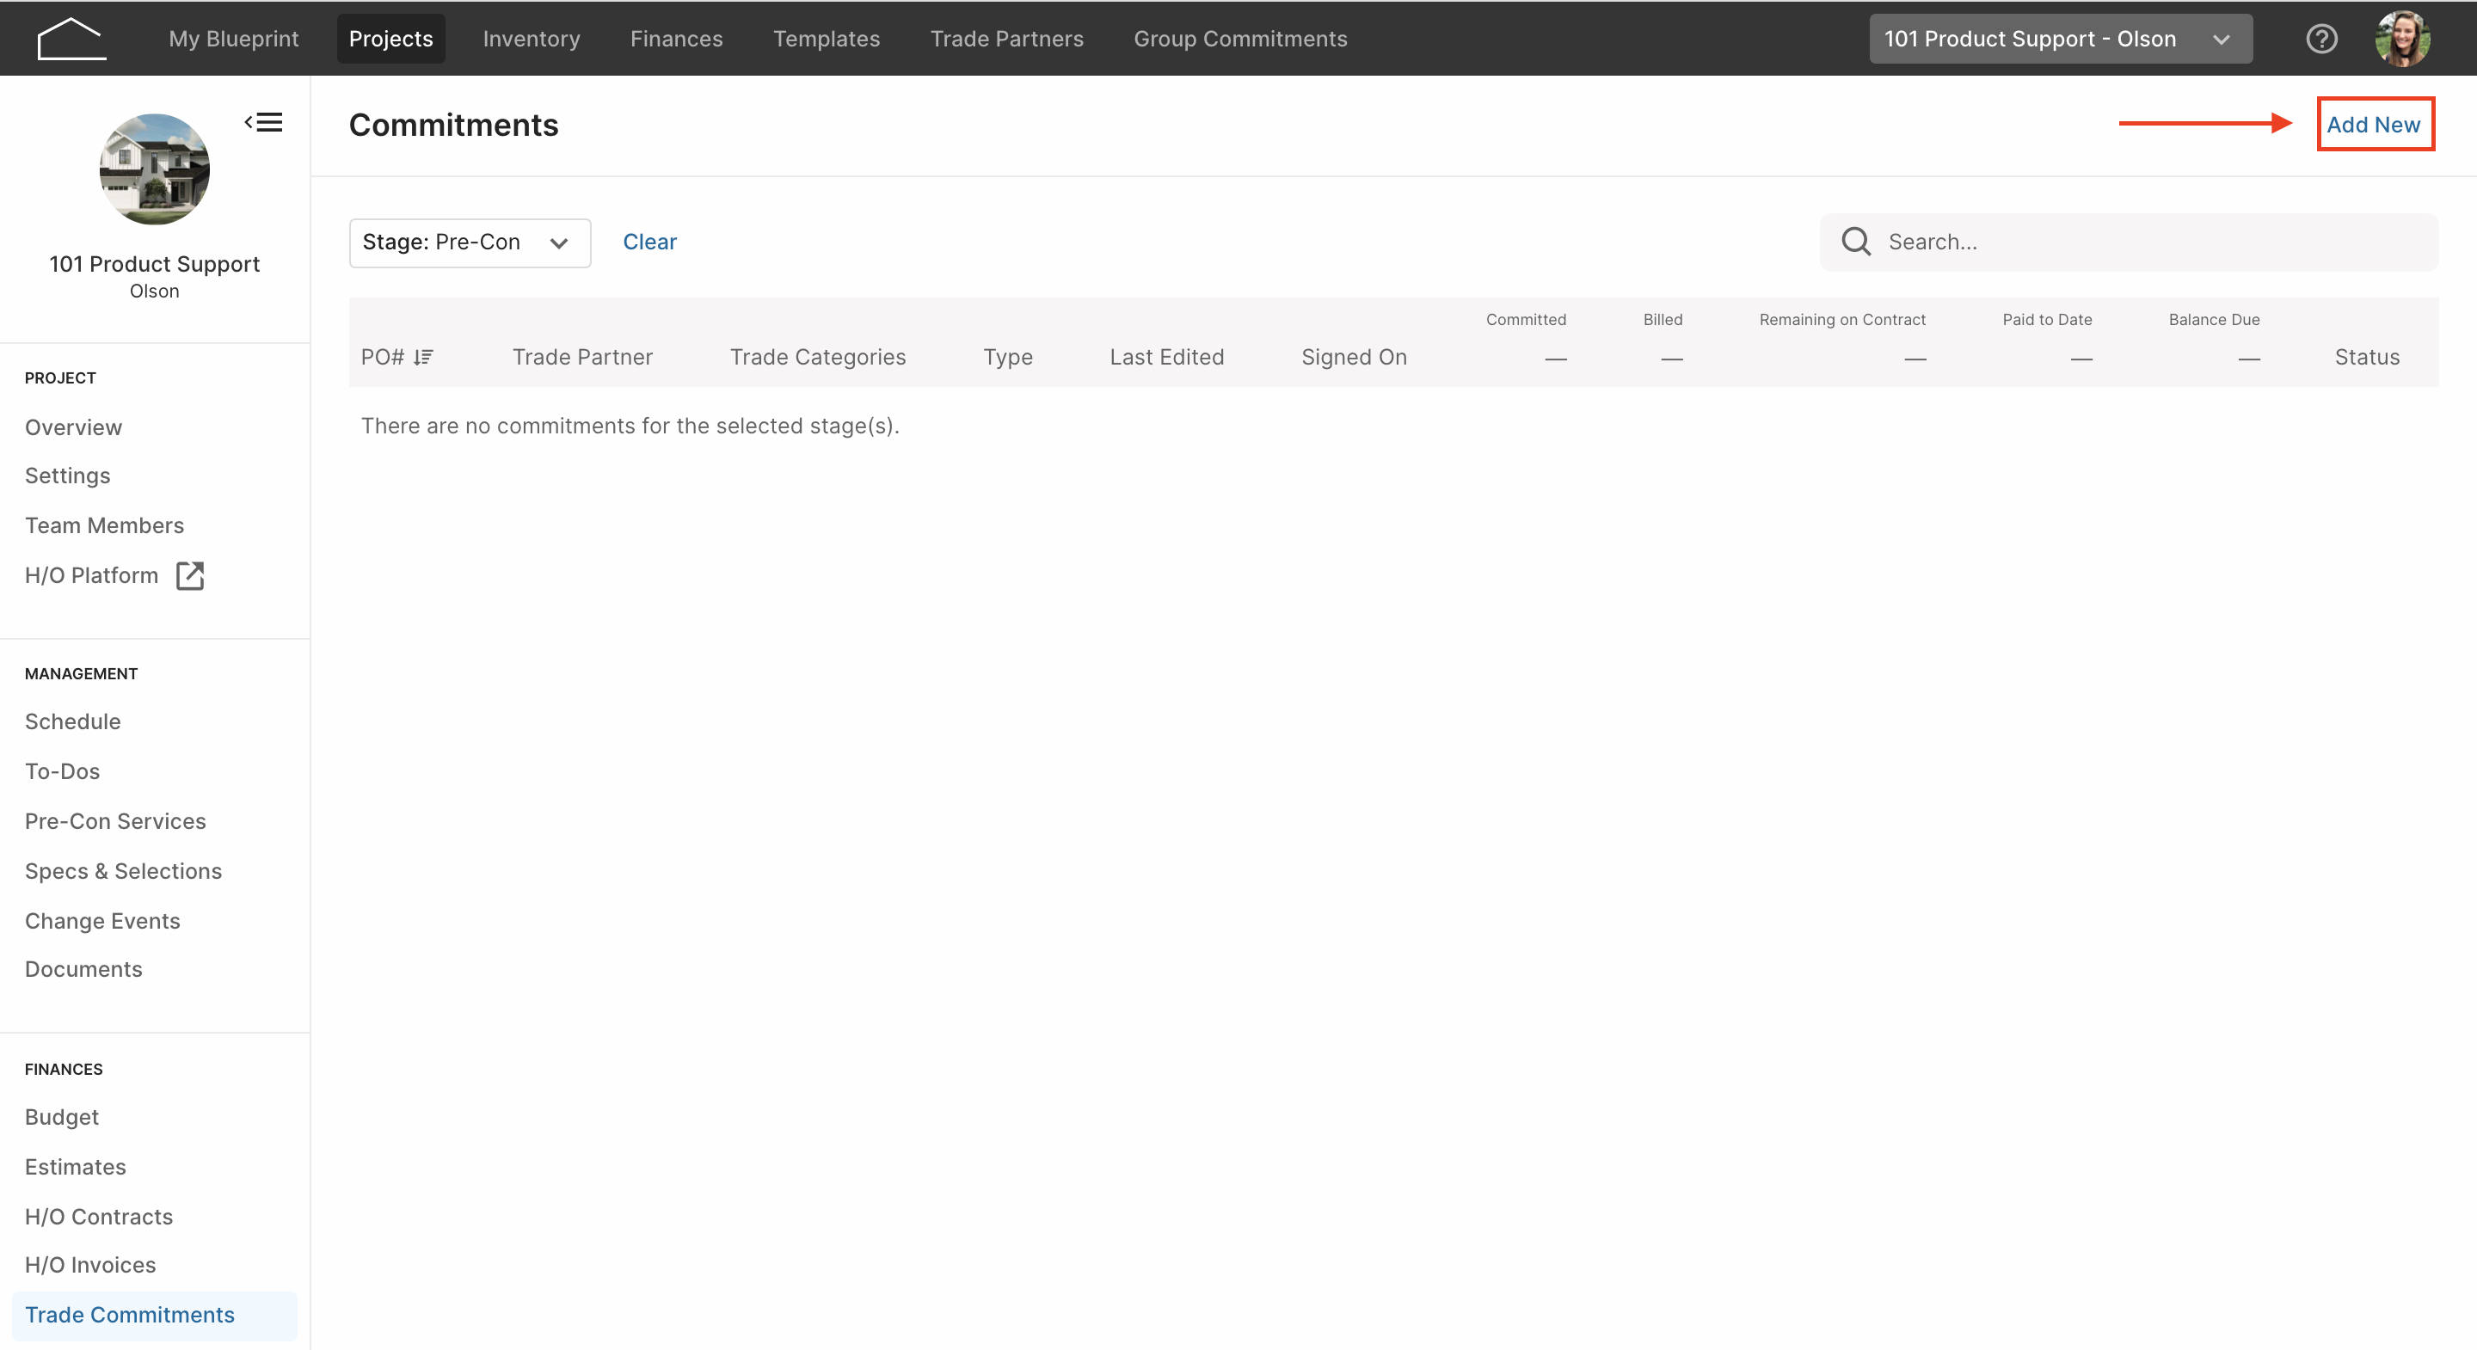Click the Trade Categories column header

point(817,358)
